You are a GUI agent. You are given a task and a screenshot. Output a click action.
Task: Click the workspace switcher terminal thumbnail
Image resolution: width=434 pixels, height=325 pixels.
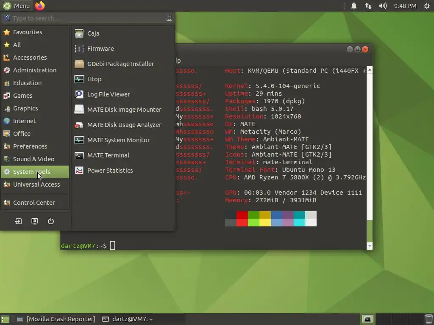click(367, 319)
